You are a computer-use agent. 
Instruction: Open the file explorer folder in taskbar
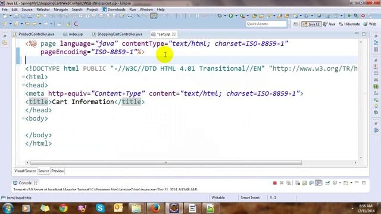click(x=136, y=208)
